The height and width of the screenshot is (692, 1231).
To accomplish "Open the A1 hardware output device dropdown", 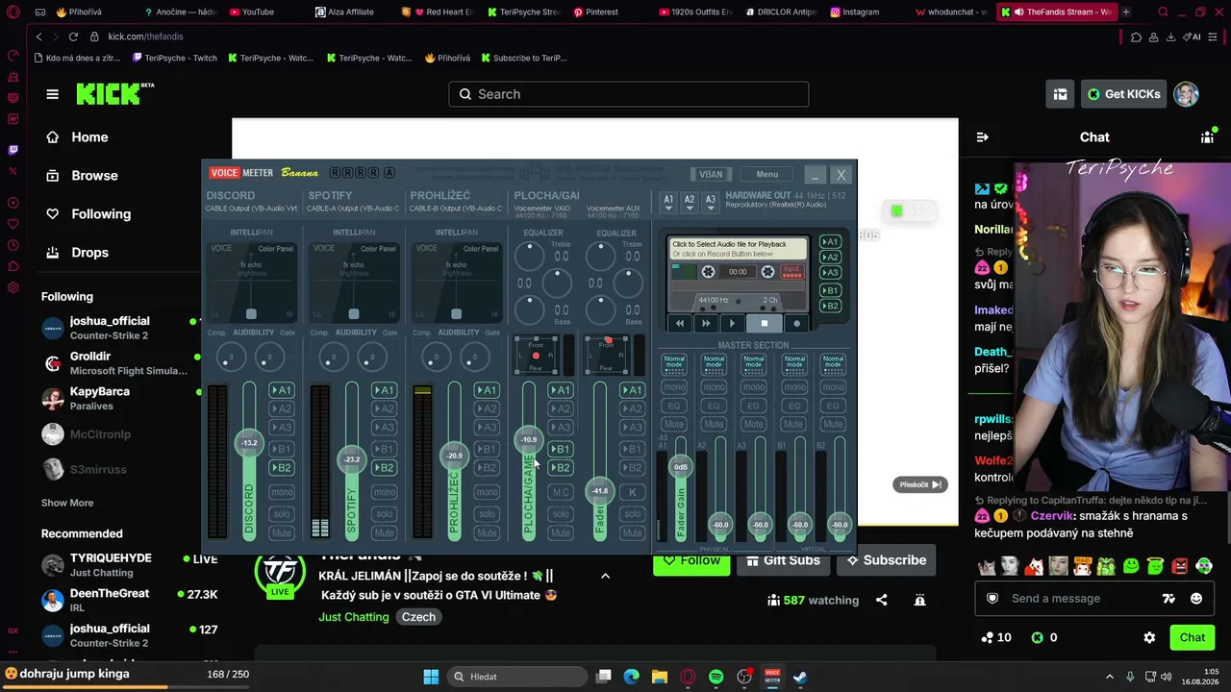I will pos(668,202).
